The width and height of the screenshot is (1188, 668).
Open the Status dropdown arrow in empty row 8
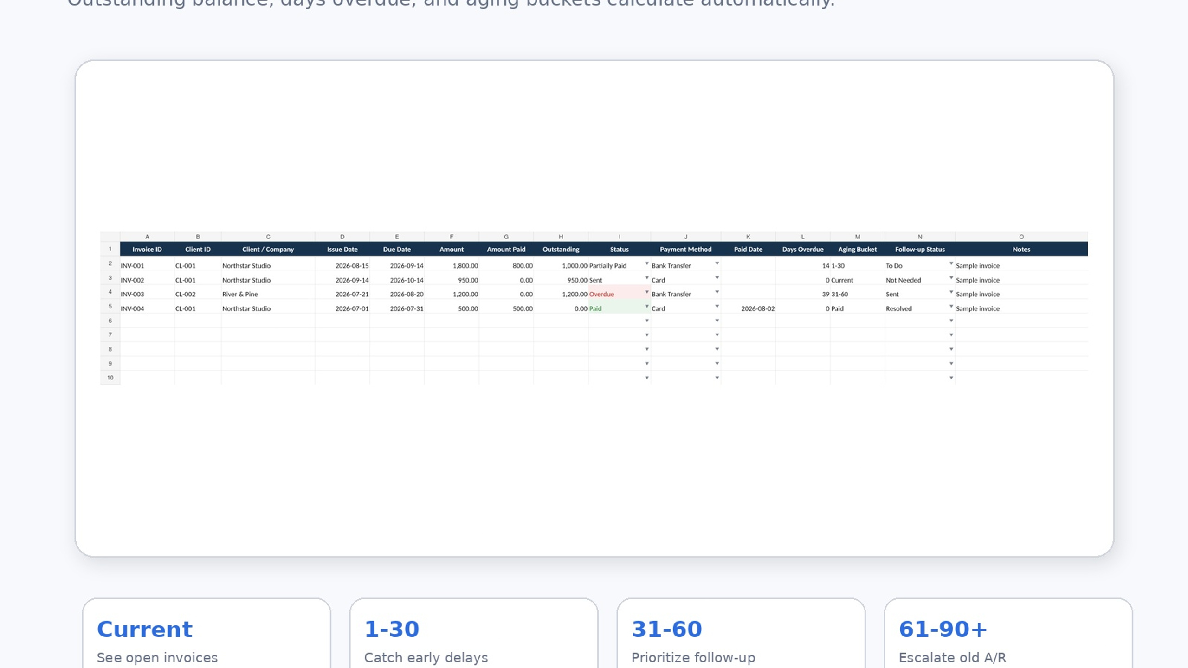point(646,349)
